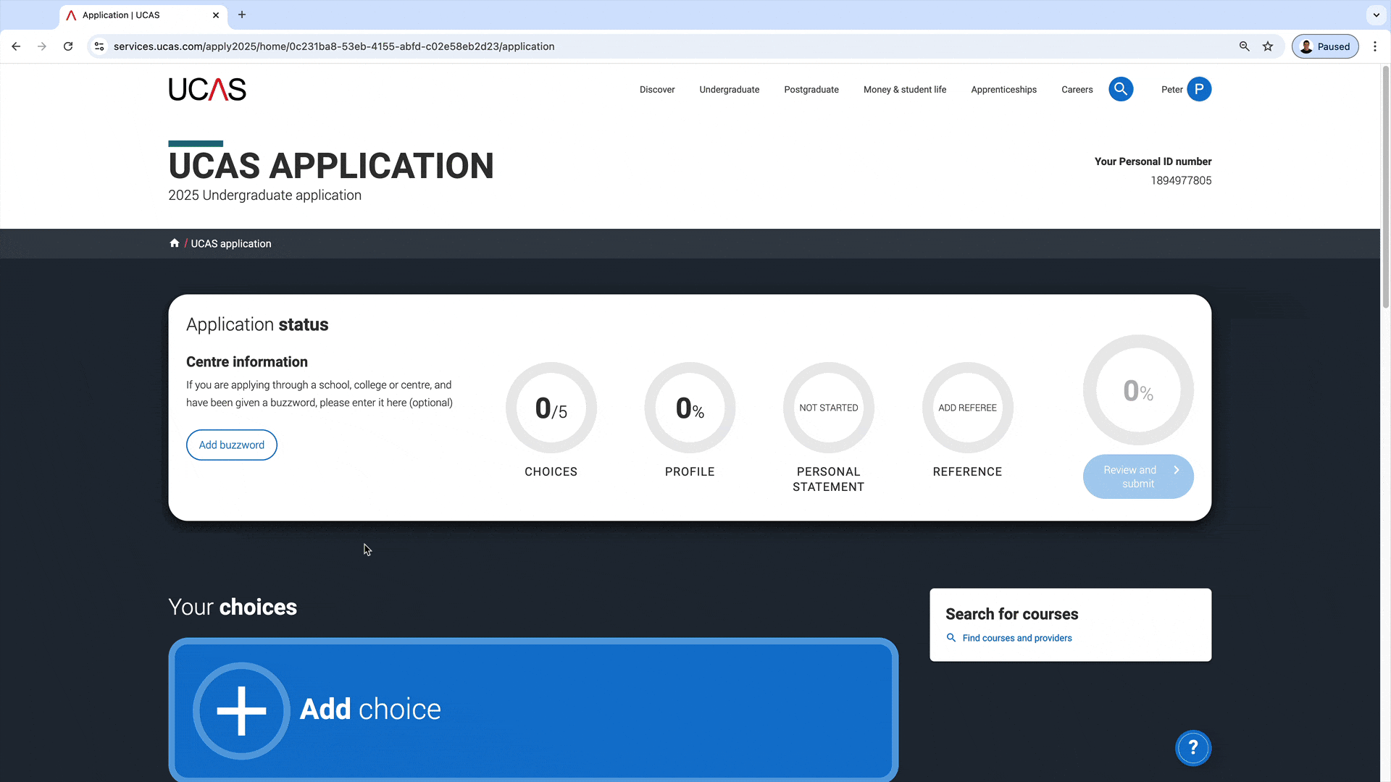
Task: Click the REFERENCE label
Action: pos(968,471)
